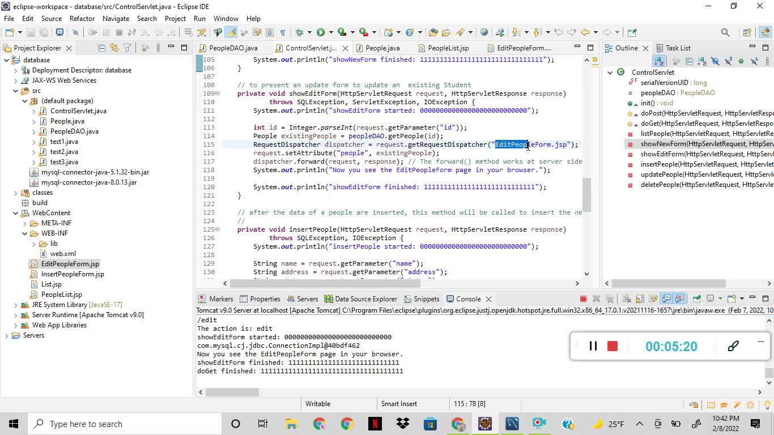Screen dimensions: 774x435
Task: Toggle Link with Editor in Project Explorer
Action: [x=114, y=48]
